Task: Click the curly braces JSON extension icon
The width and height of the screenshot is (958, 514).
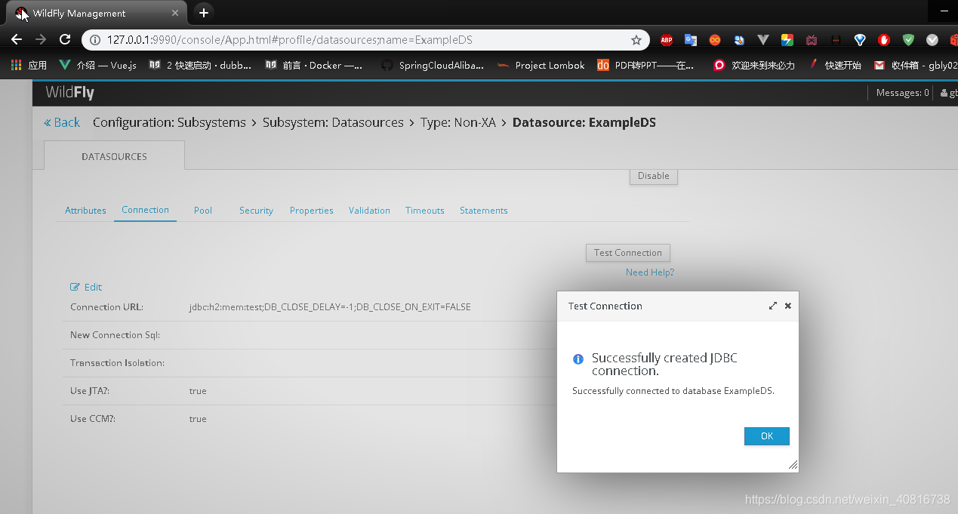Action: click(x=836, y=40)
